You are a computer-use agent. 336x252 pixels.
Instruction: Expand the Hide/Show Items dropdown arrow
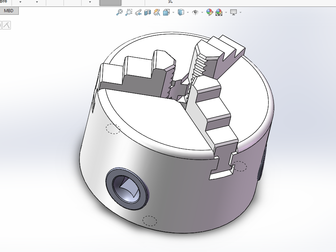(x=202, y=12)
